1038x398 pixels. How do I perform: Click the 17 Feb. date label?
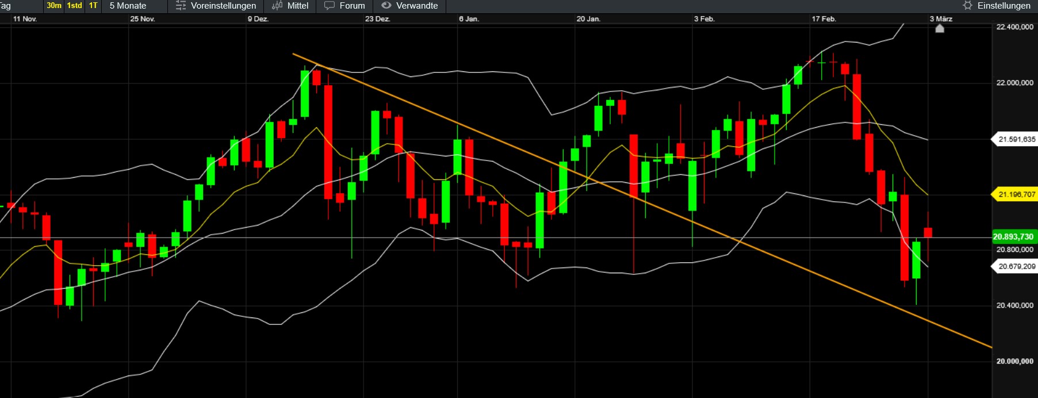tap(823, 19)
